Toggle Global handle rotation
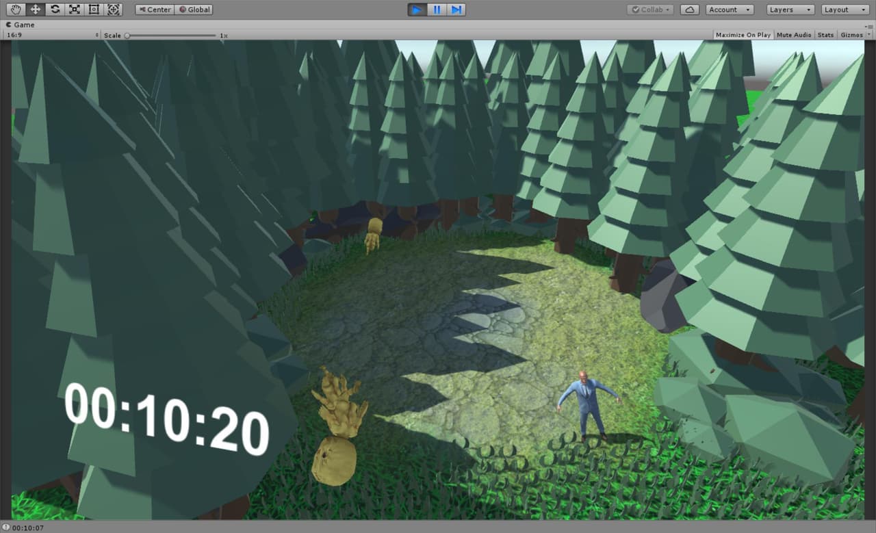Image resolution: width=876 pixels, height=533 pixels. (x=194, y=10)
